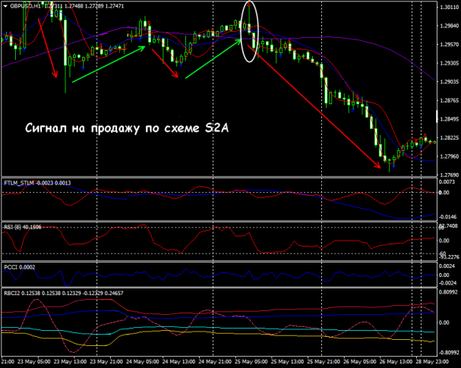Viewport: 461px width, 368px height.
Task: Open the chart menu triangle beside GBPUSD,H1
Action: 5,6
